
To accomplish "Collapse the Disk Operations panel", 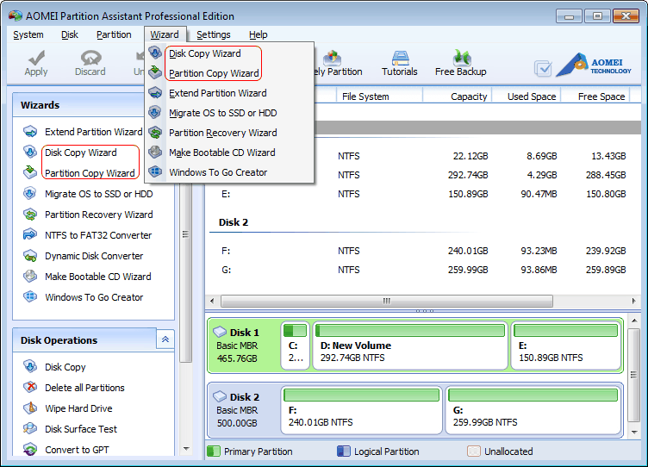I will pos(165,339).
